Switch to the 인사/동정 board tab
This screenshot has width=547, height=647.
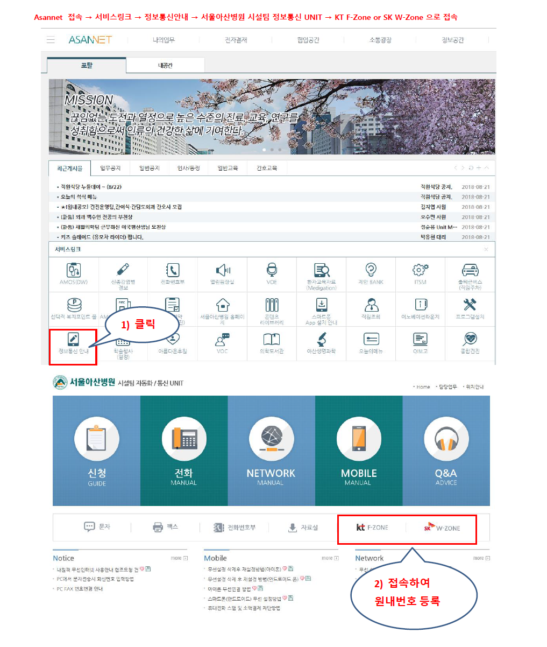(188, 168)
